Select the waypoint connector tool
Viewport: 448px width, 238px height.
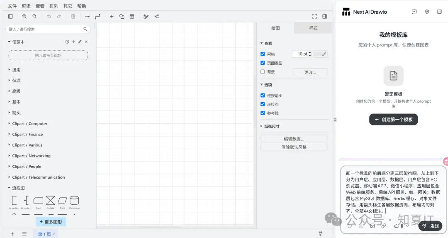tap(97, 17)
